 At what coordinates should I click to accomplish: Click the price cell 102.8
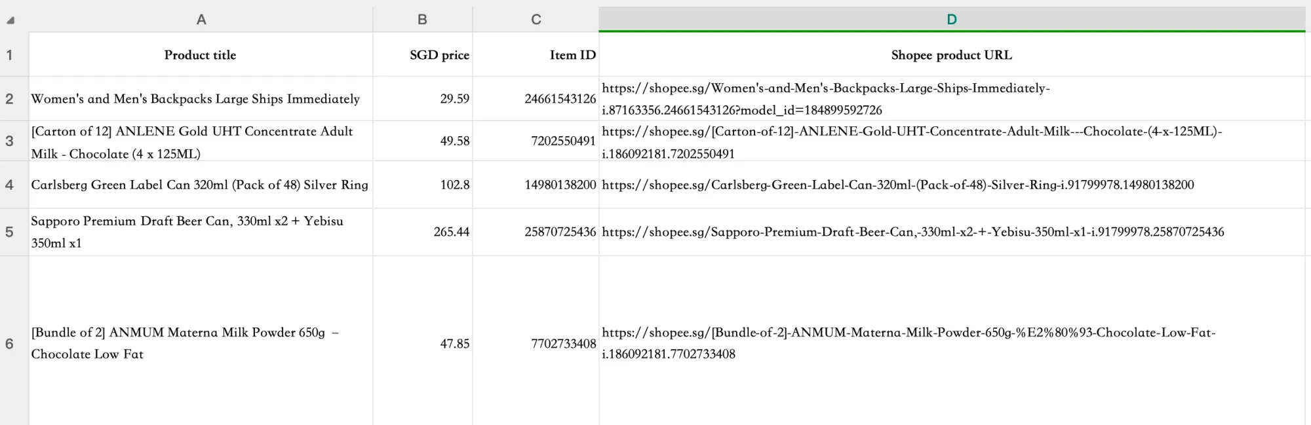pyautogui.click(x=423, y=185)
